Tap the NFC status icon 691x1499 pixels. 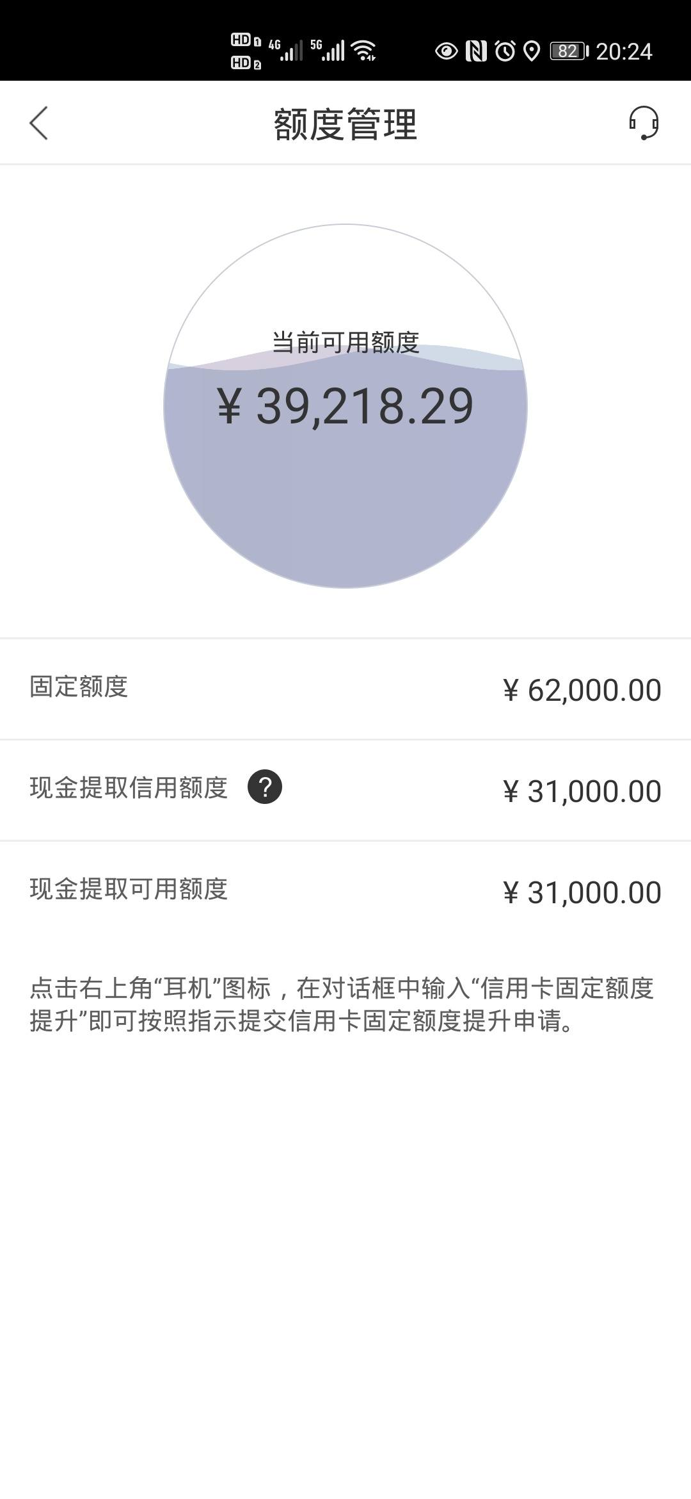pos(476,51)
